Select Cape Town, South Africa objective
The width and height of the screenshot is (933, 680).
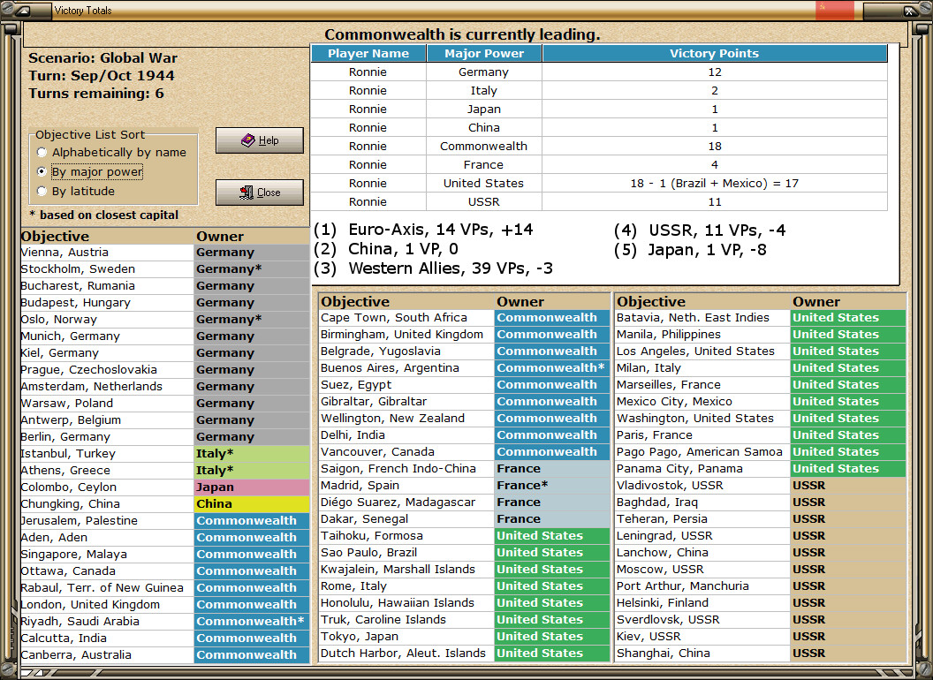point(406,318)
